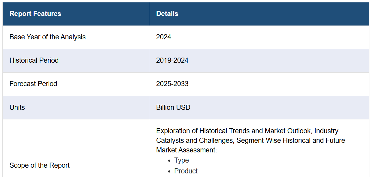The image size is (373, 177).
Task: Click the 2025-2033 forecast period value
Action: (172, 84)
